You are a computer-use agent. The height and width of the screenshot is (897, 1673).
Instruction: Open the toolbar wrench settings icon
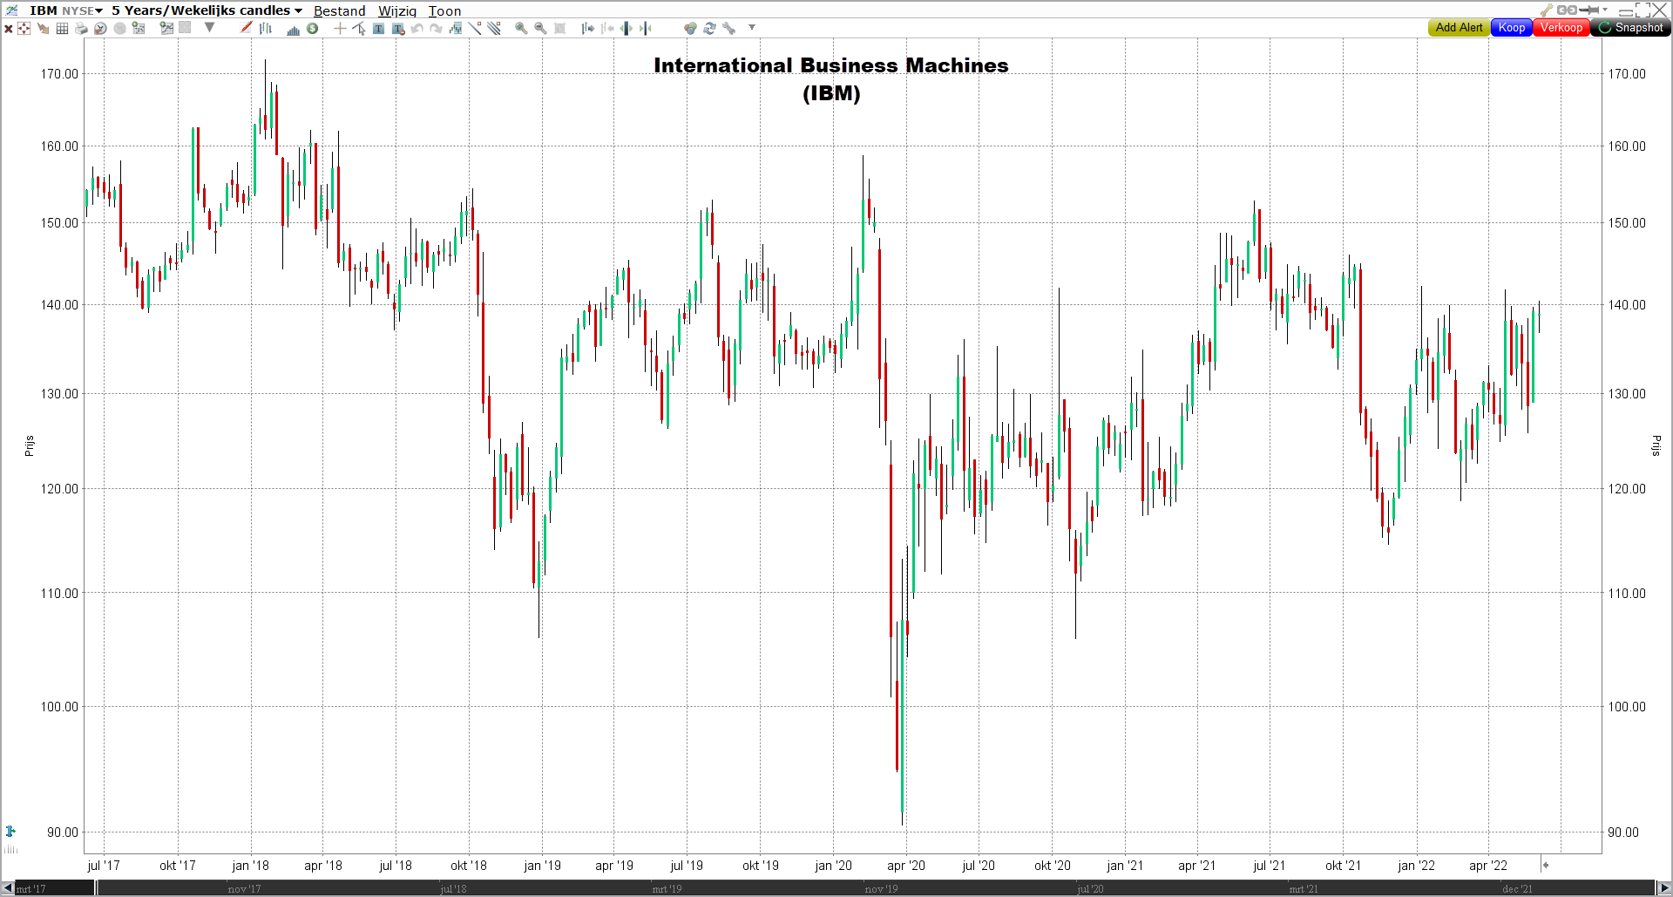728,29
